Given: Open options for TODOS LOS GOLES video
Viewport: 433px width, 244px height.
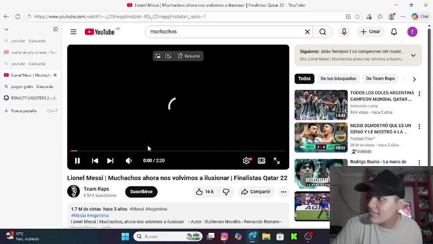Looking at the screenshot, I should click(x=419, y=94).
